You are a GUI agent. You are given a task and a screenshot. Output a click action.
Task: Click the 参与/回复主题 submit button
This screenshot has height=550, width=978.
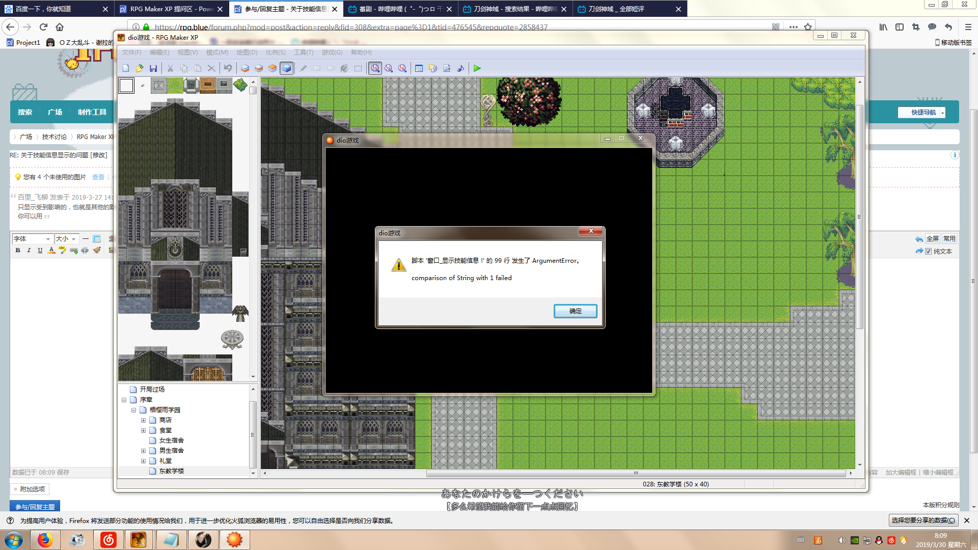(35, 506)
